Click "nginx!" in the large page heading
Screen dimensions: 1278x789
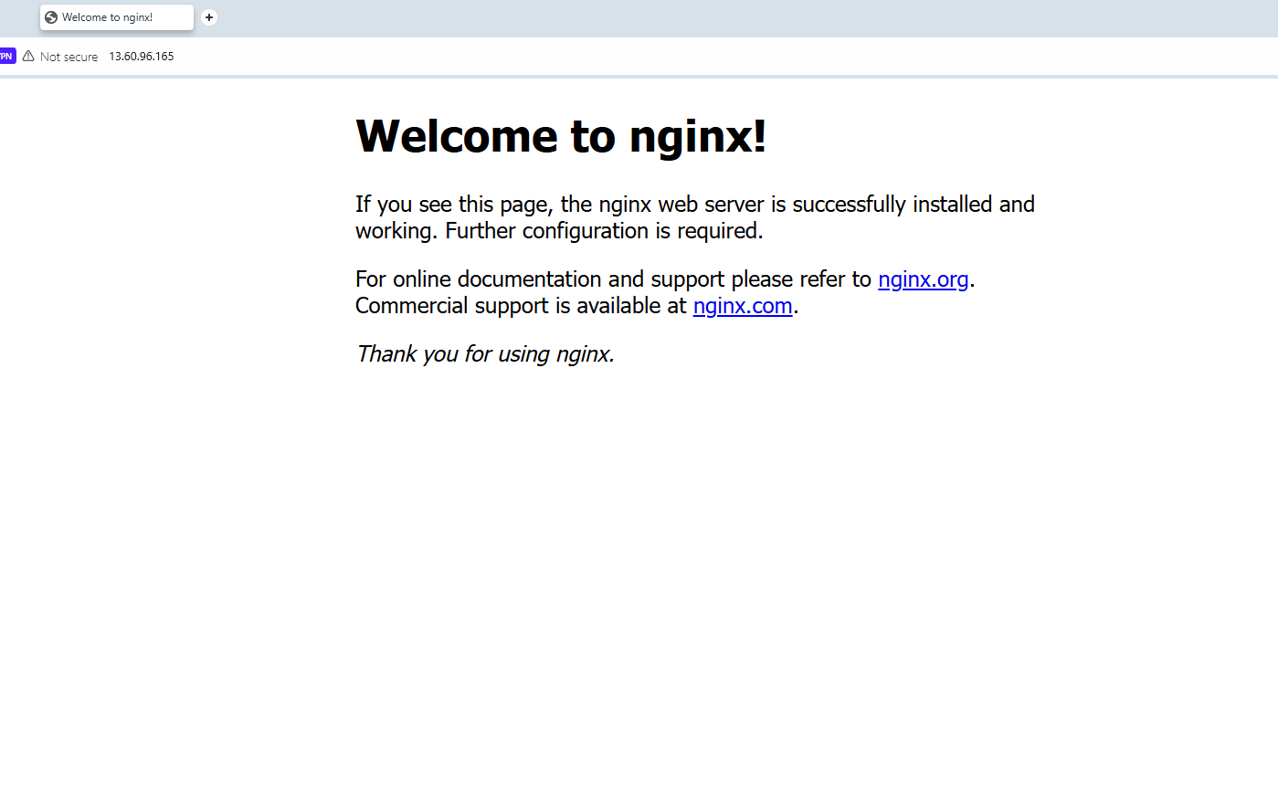698,136
